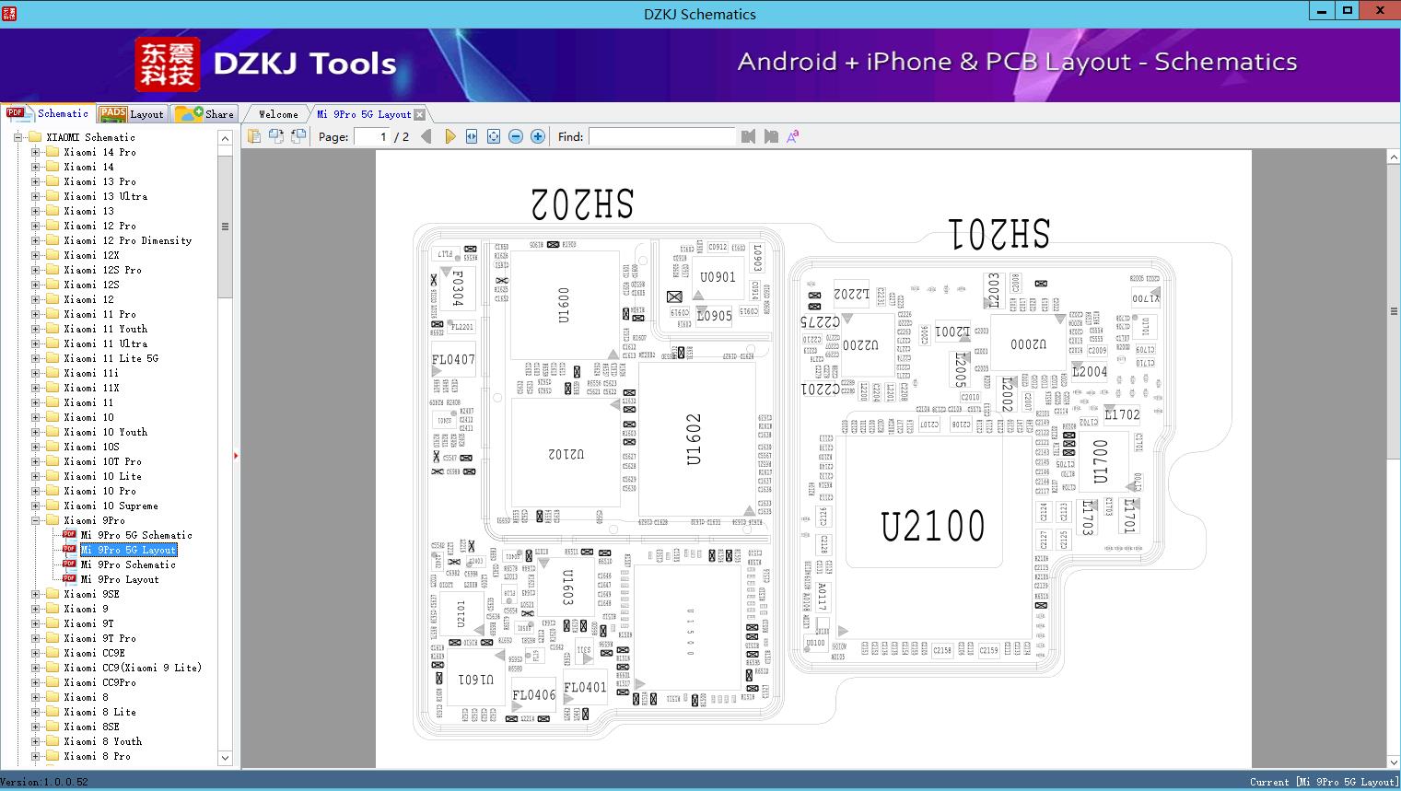Screen dimensions: 1401x791
Task: Go to the next page arrow
Action: [449, 136]
